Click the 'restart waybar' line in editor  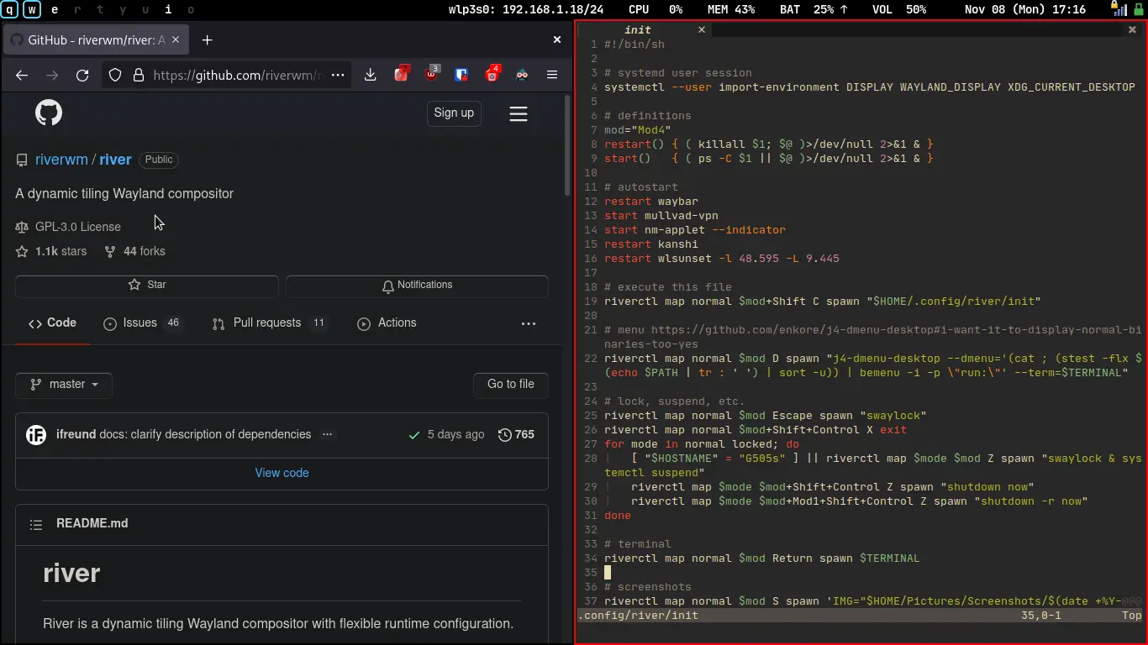pos(651,202)
